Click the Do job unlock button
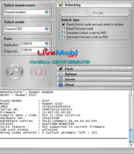Image resolution: width=134 pixels, height=154 pixels. 94,13
